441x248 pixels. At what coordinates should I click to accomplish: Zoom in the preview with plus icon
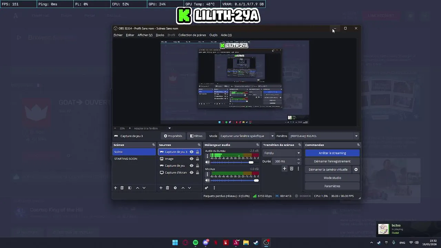click(130, 128)
